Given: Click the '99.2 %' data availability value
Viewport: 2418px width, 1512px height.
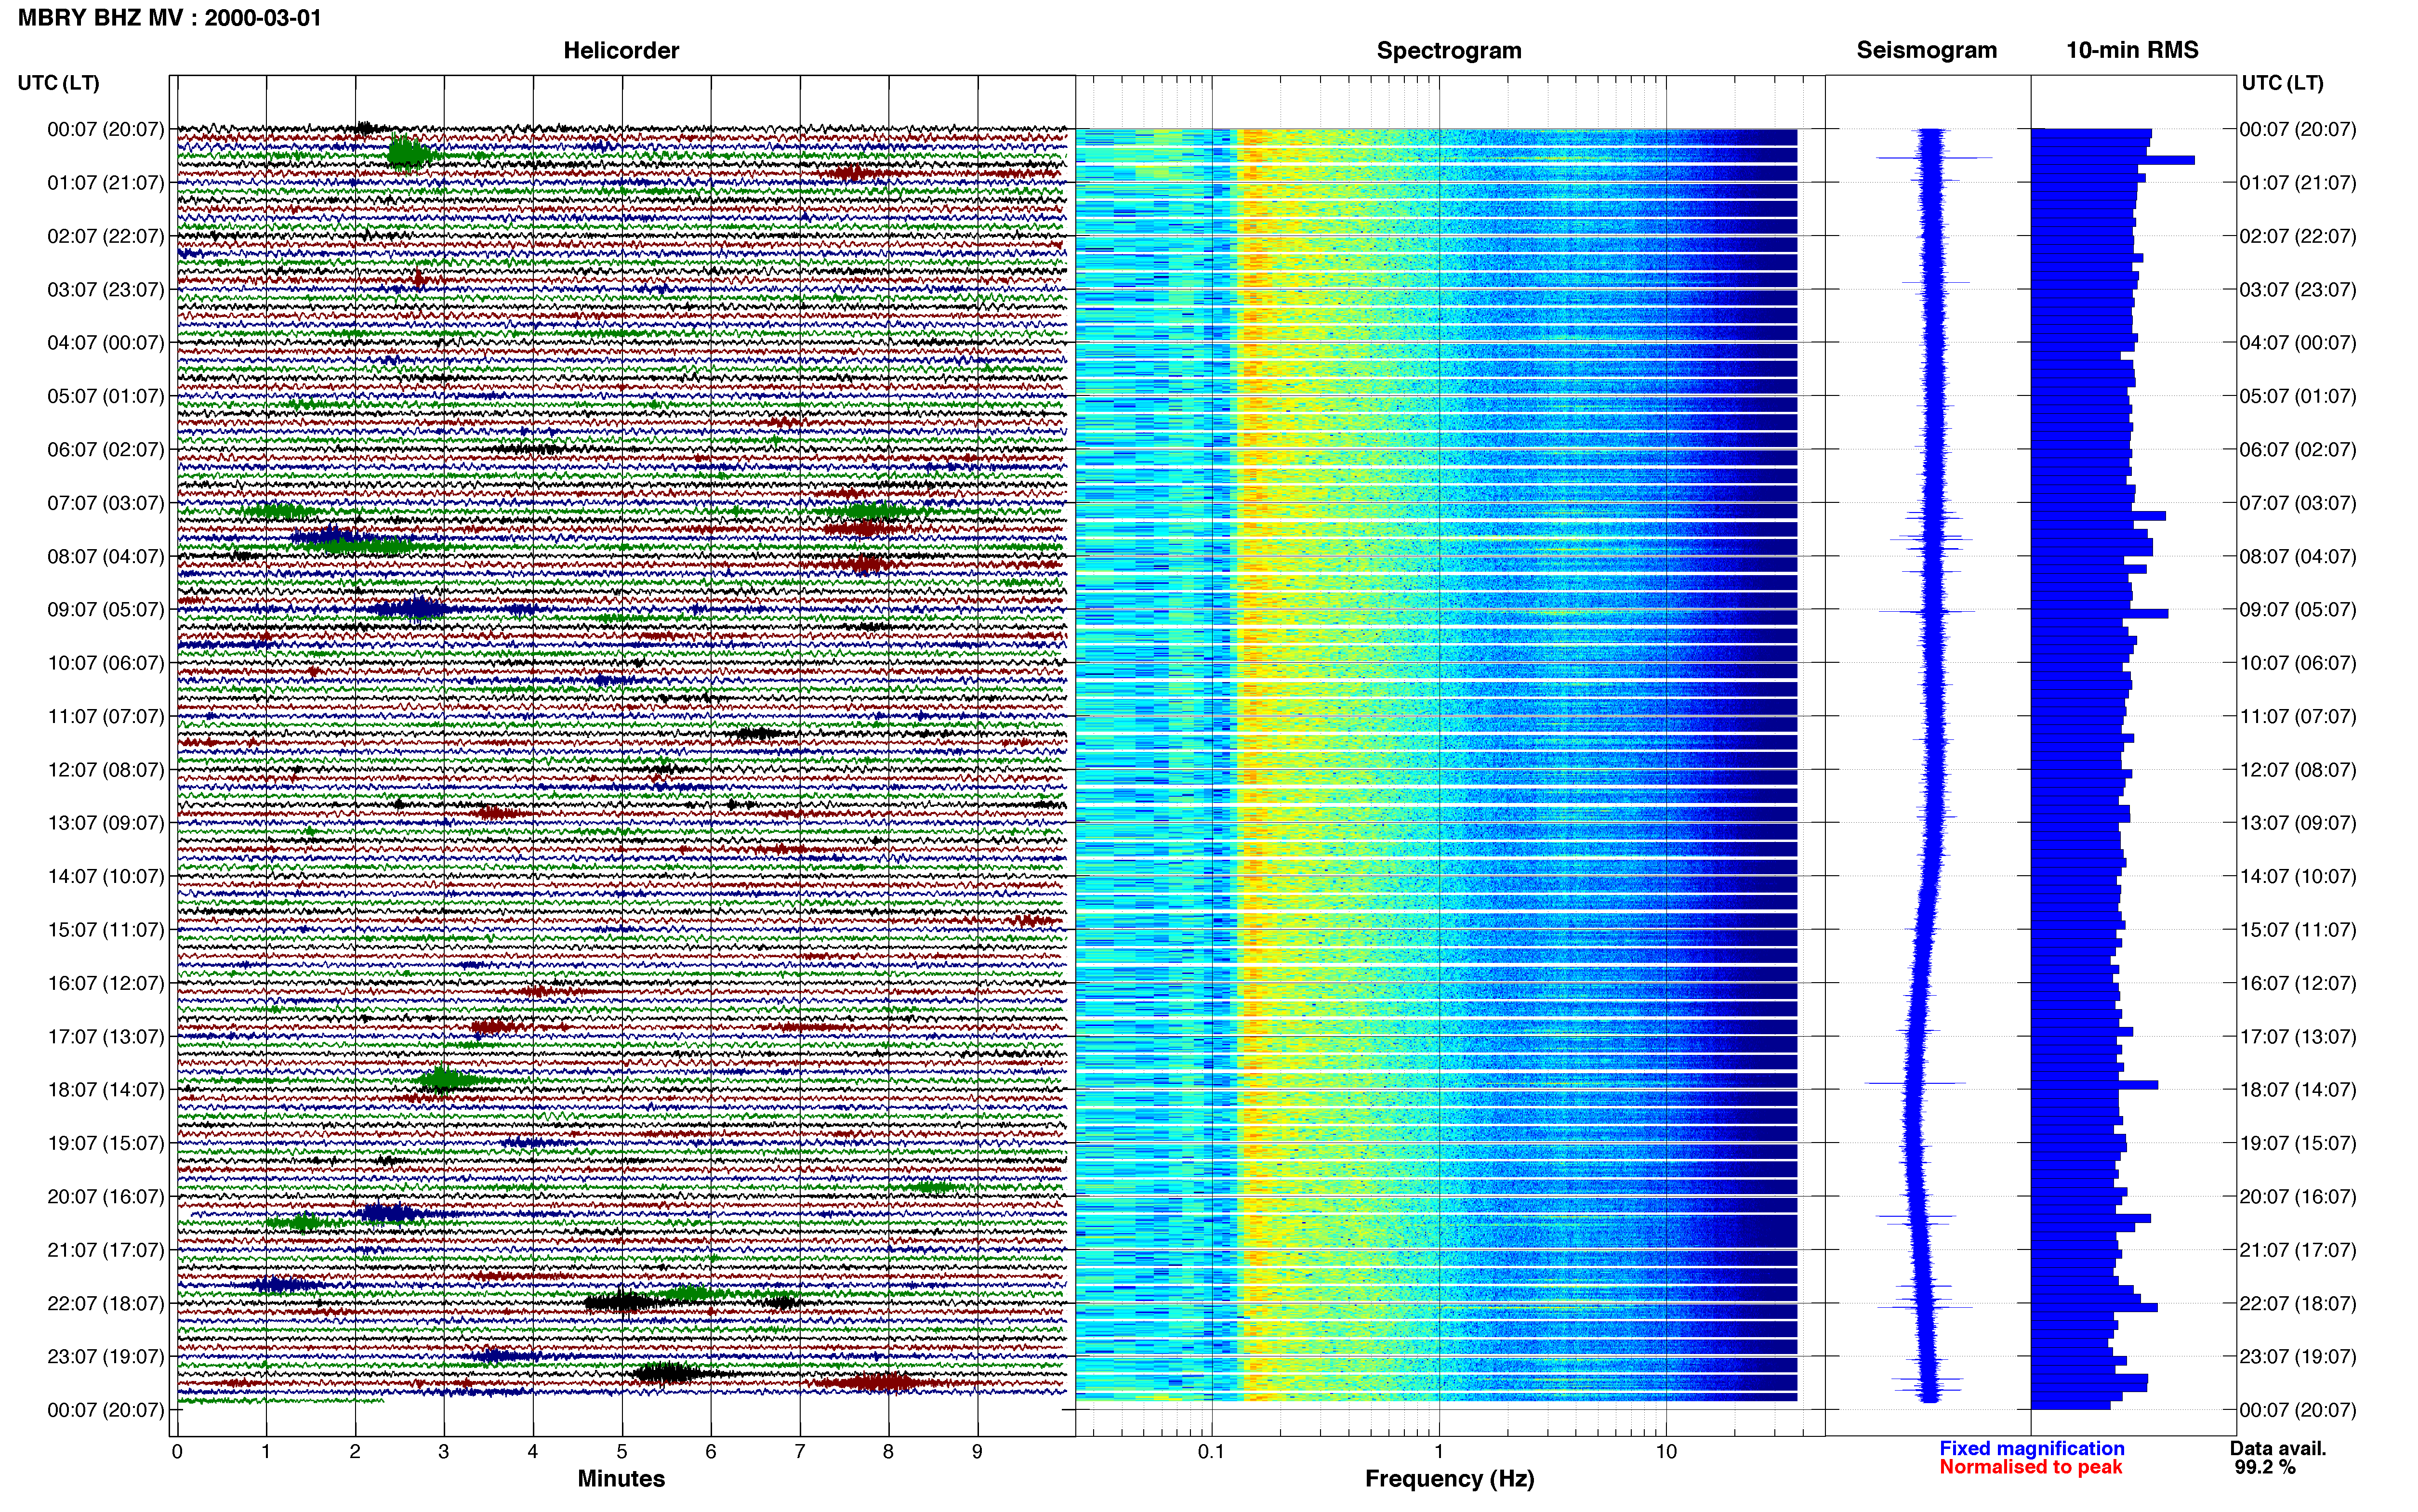Looking at the screenshot, I should (x=2265, y=1467).
